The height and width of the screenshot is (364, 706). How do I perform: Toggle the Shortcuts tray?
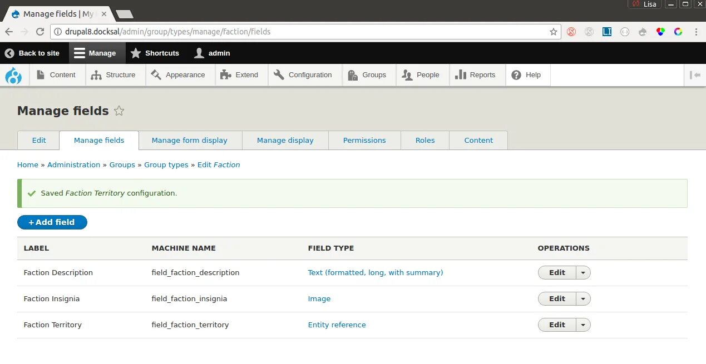pyautogui.click(x=155, y=53)
